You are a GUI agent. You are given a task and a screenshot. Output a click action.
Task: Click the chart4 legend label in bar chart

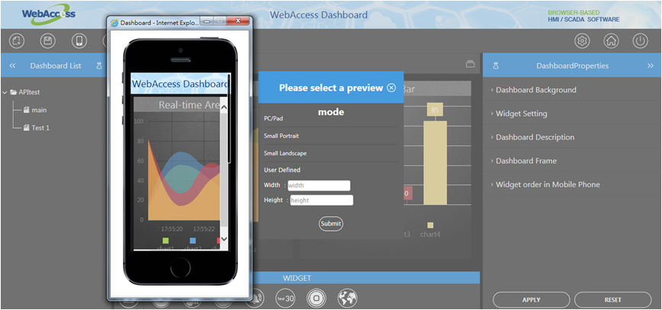(x=430, y=234)
